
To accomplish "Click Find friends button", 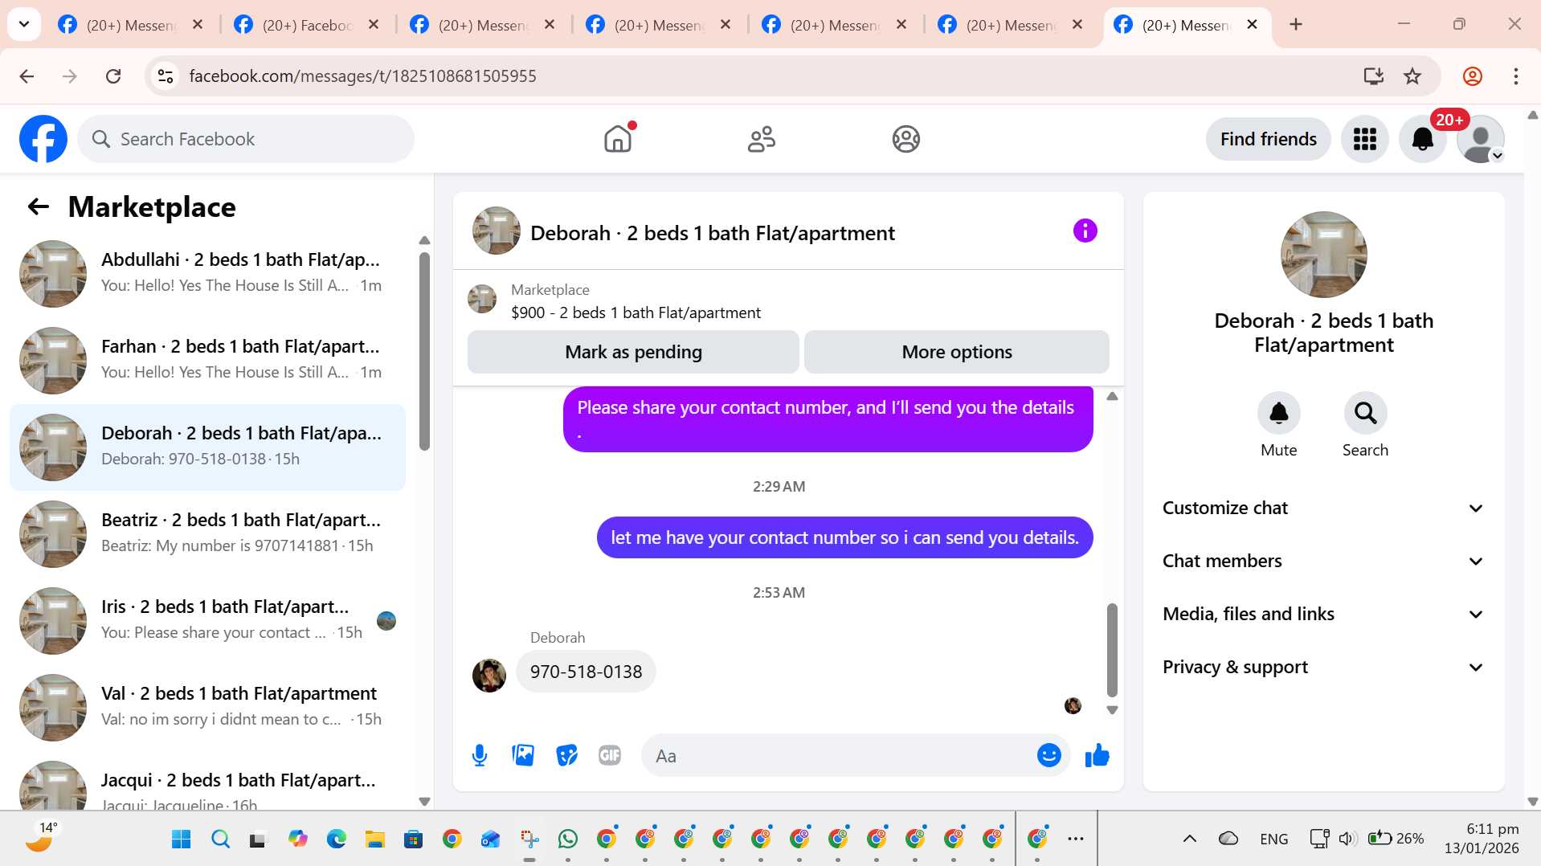I will (x=1268, y=139).
